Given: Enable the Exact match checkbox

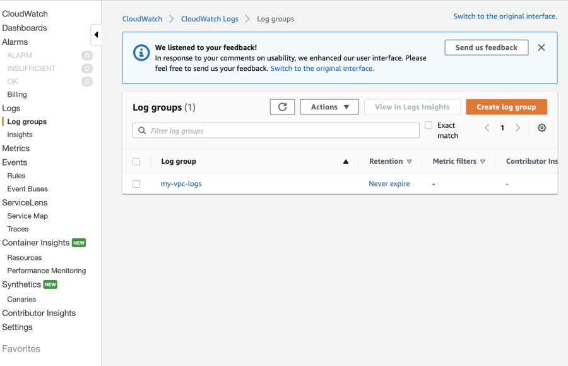Looking at the screenshot, I should tap(429, 125).
